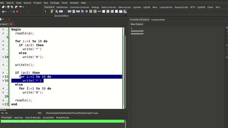The width and height of the screenshot is (228, 128).
Task: Close the Source Editor panel
Action: (x=125, y=16)
